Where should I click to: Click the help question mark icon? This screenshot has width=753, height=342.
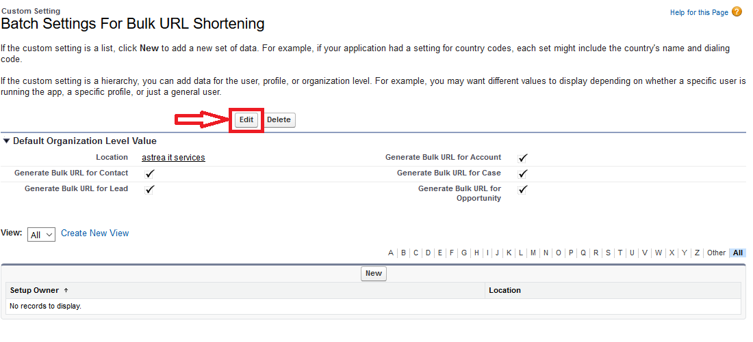click(737, 12)
